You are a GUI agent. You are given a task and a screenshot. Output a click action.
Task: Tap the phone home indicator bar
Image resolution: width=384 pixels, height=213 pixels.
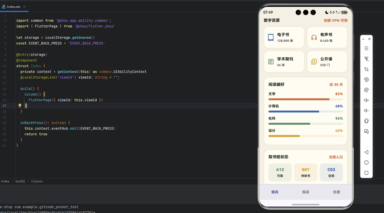[306, 205]
